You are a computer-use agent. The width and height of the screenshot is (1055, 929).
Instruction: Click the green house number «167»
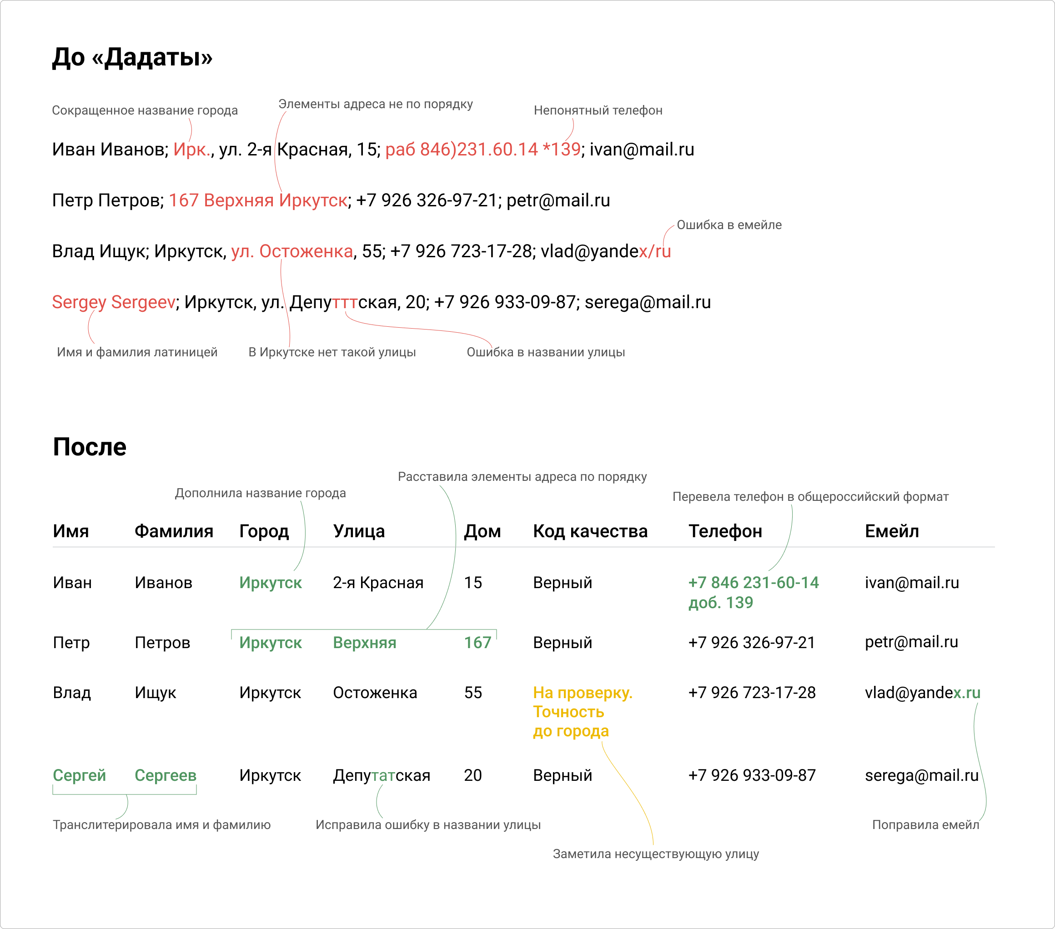click(477, 642)
